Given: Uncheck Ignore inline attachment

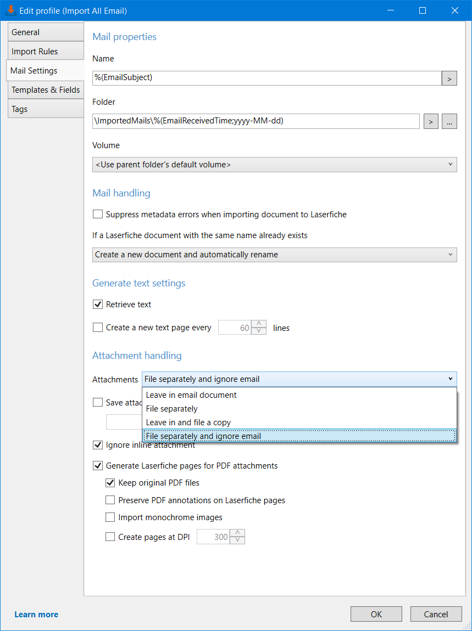Looking at the screenshot, I should pyautogui.click(x=98, y=445).
